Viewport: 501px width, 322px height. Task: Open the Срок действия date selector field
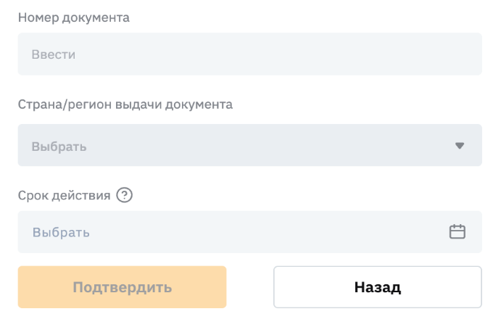tap(249, 232)
